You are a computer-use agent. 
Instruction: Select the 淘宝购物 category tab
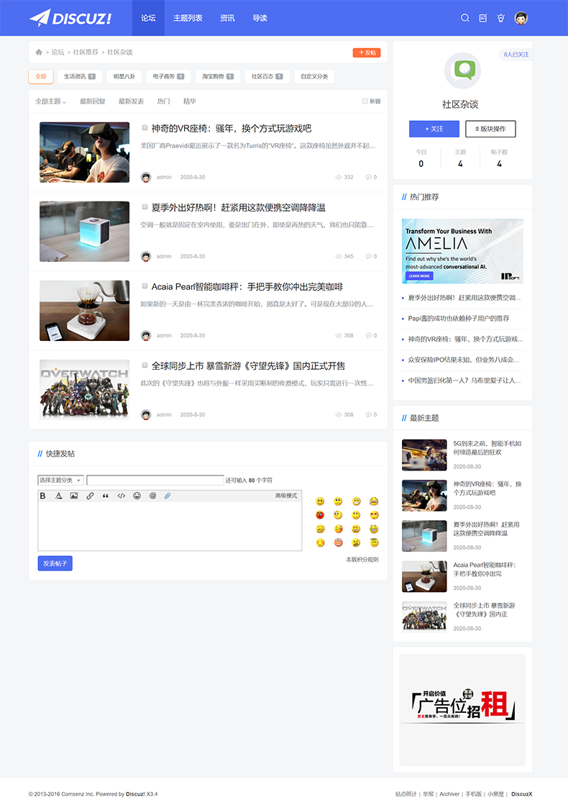coord(218,76)
